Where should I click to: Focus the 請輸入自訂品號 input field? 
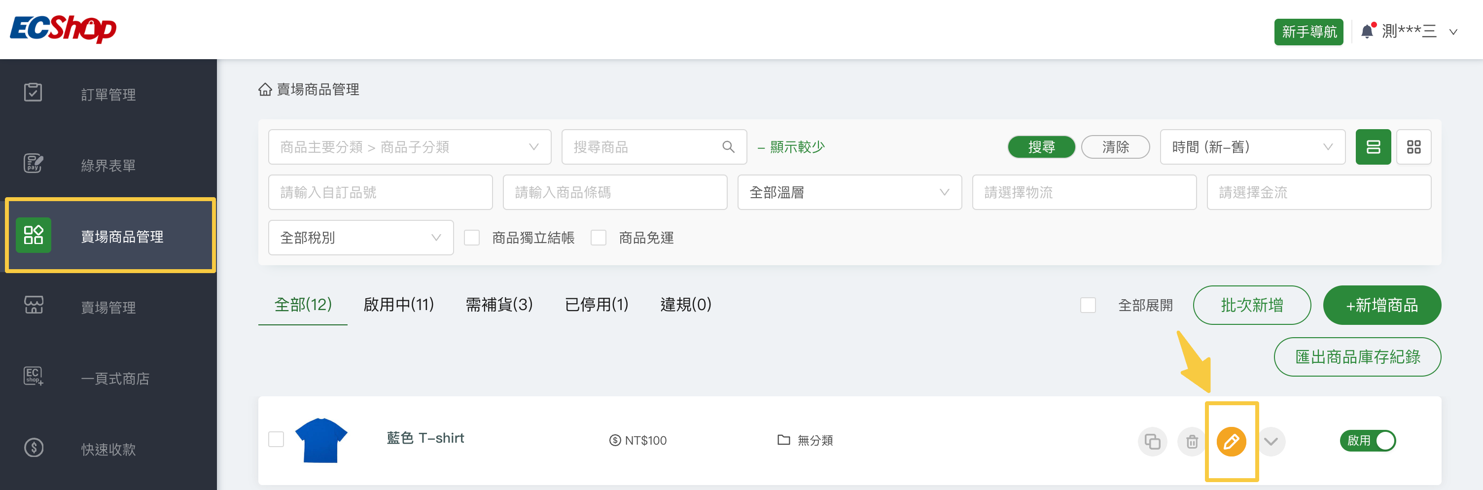point(380,192)
